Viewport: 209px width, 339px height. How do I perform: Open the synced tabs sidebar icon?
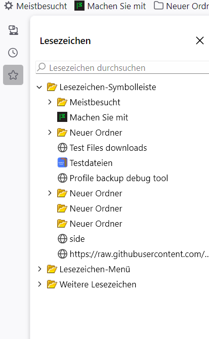pyautogui.click(x=13, y=30)
